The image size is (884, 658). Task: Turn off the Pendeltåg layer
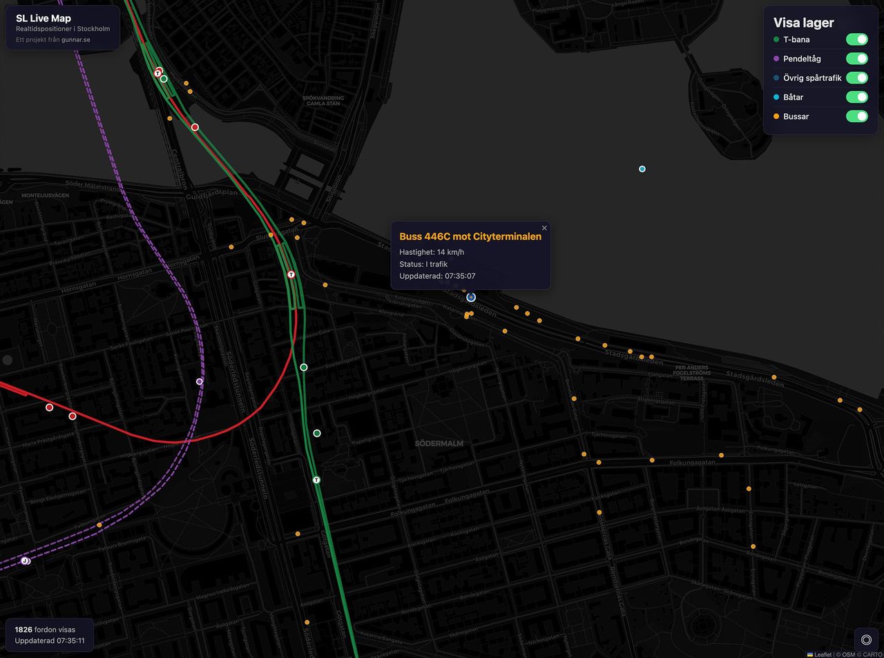[856, 59]
